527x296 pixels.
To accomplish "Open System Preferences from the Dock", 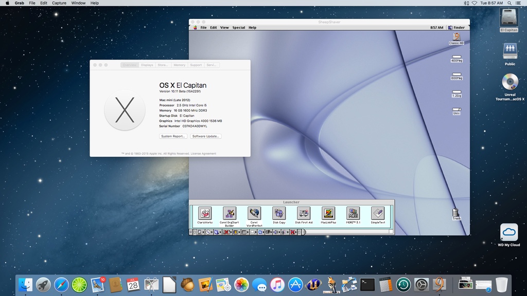I will [x=421, y=285].
